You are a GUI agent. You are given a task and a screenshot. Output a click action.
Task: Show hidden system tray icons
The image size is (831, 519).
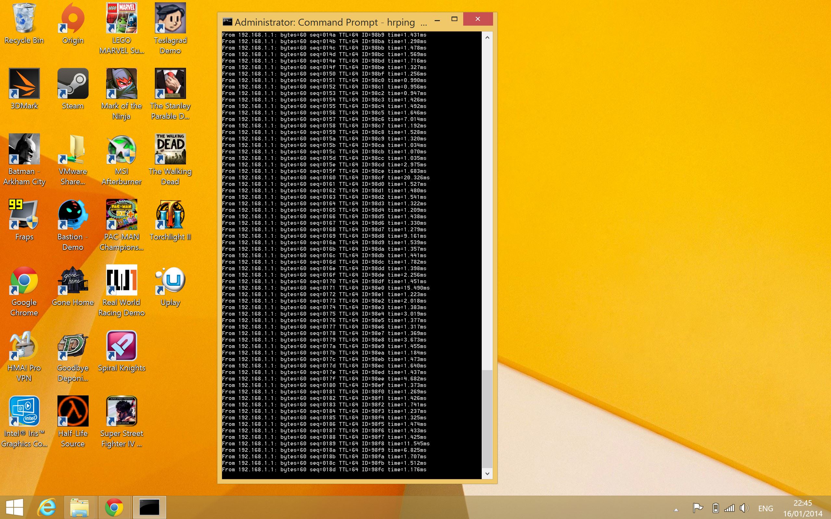pyautogui.click(x=676, y=510)
